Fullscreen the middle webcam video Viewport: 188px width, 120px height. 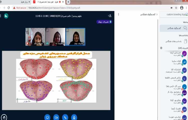47,30
